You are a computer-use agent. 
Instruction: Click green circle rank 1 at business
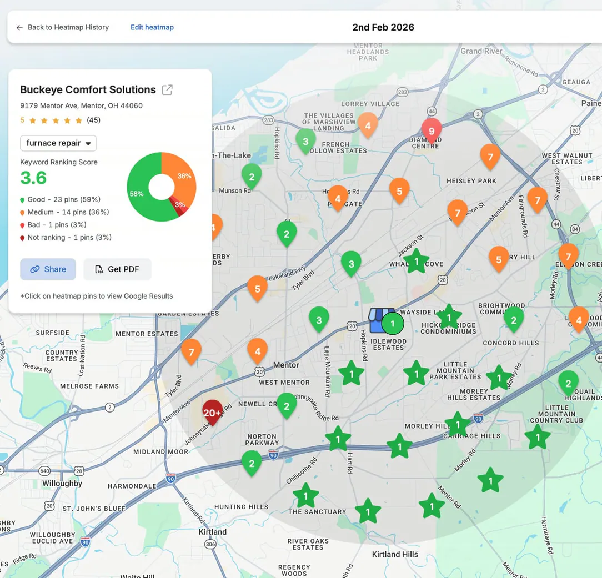pos(393,324)
